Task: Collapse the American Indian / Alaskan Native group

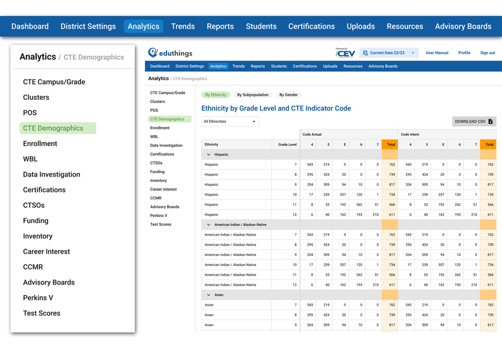Action: point(209,225)
